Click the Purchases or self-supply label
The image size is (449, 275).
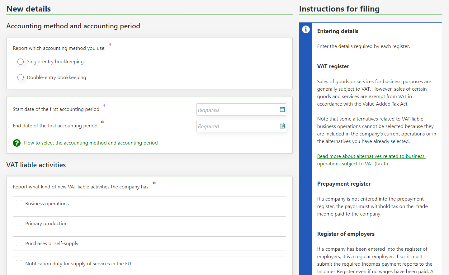point(52,244)
